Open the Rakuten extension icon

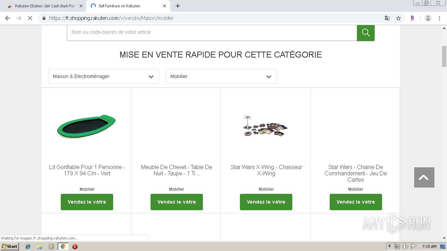tap(412, 18)
